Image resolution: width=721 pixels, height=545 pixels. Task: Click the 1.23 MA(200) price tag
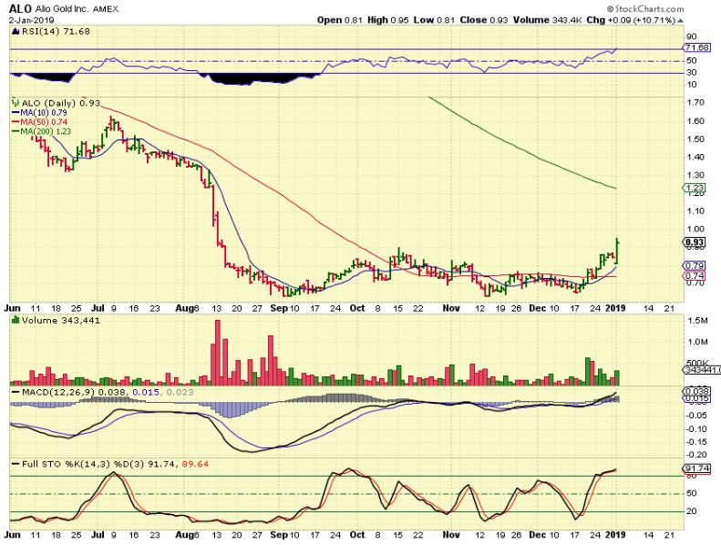pos(695,188)
